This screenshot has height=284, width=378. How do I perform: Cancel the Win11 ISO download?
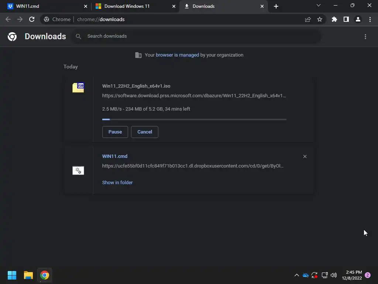(x=145, y=132)
